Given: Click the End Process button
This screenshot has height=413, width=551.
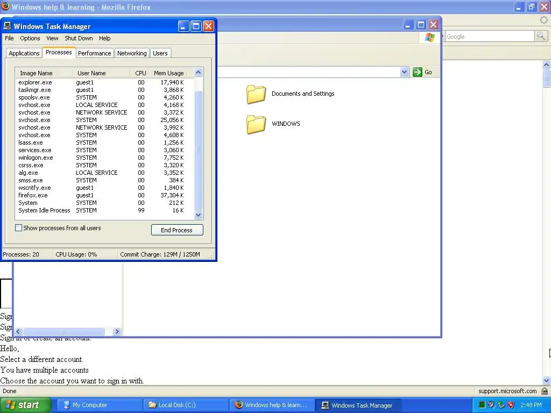Looking at the screenshot, I should click(x=177, y=230).
